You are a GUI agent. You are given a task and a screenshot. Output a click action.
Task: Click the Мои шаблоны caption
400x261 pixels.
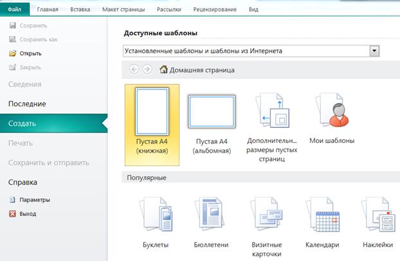(332, 140)
